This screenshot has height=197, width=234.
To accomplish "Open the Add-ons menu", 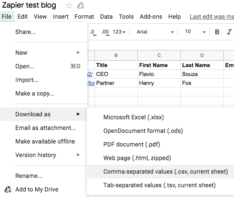I will (151, 17).
